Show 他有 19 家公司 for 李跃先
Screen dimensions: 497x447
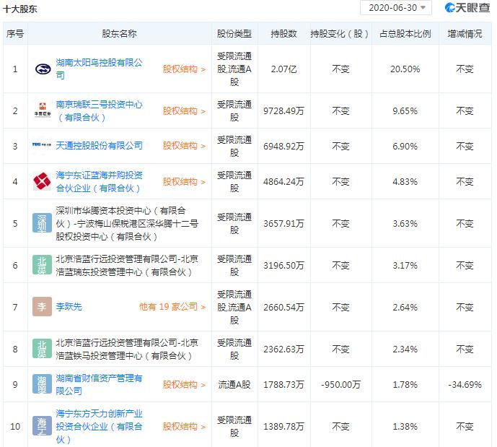[172, 307]
